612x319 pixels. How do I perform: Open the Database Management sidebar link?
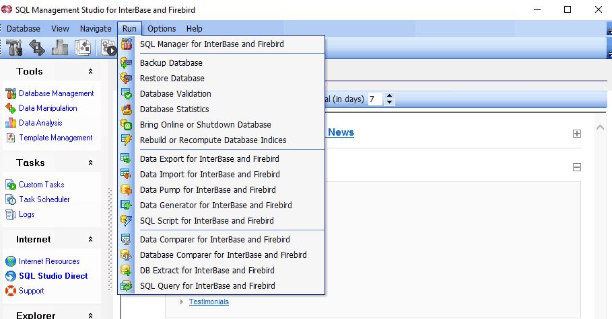tap(56, 93)
